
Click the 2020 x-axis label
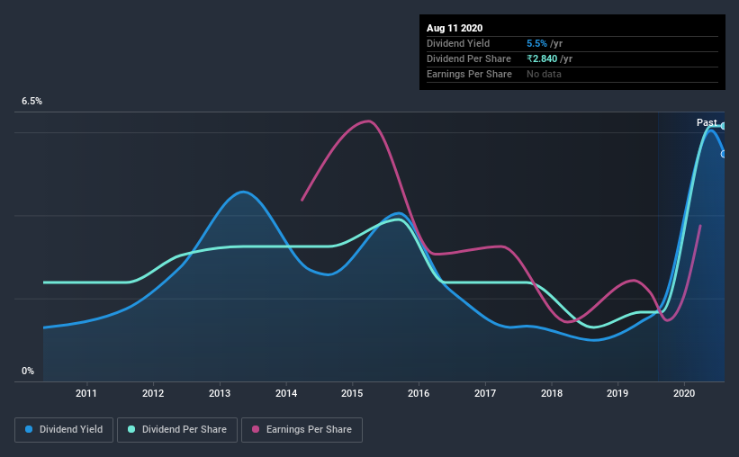click(x=684, y=393)
